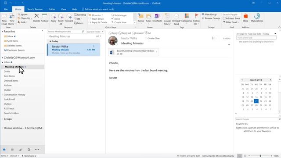The width and height of the screenshot is (281, 158).
Task: Open Board Meeting Minutes attachment dropdown
Action: pyautogui.click(x=157, y=52)
